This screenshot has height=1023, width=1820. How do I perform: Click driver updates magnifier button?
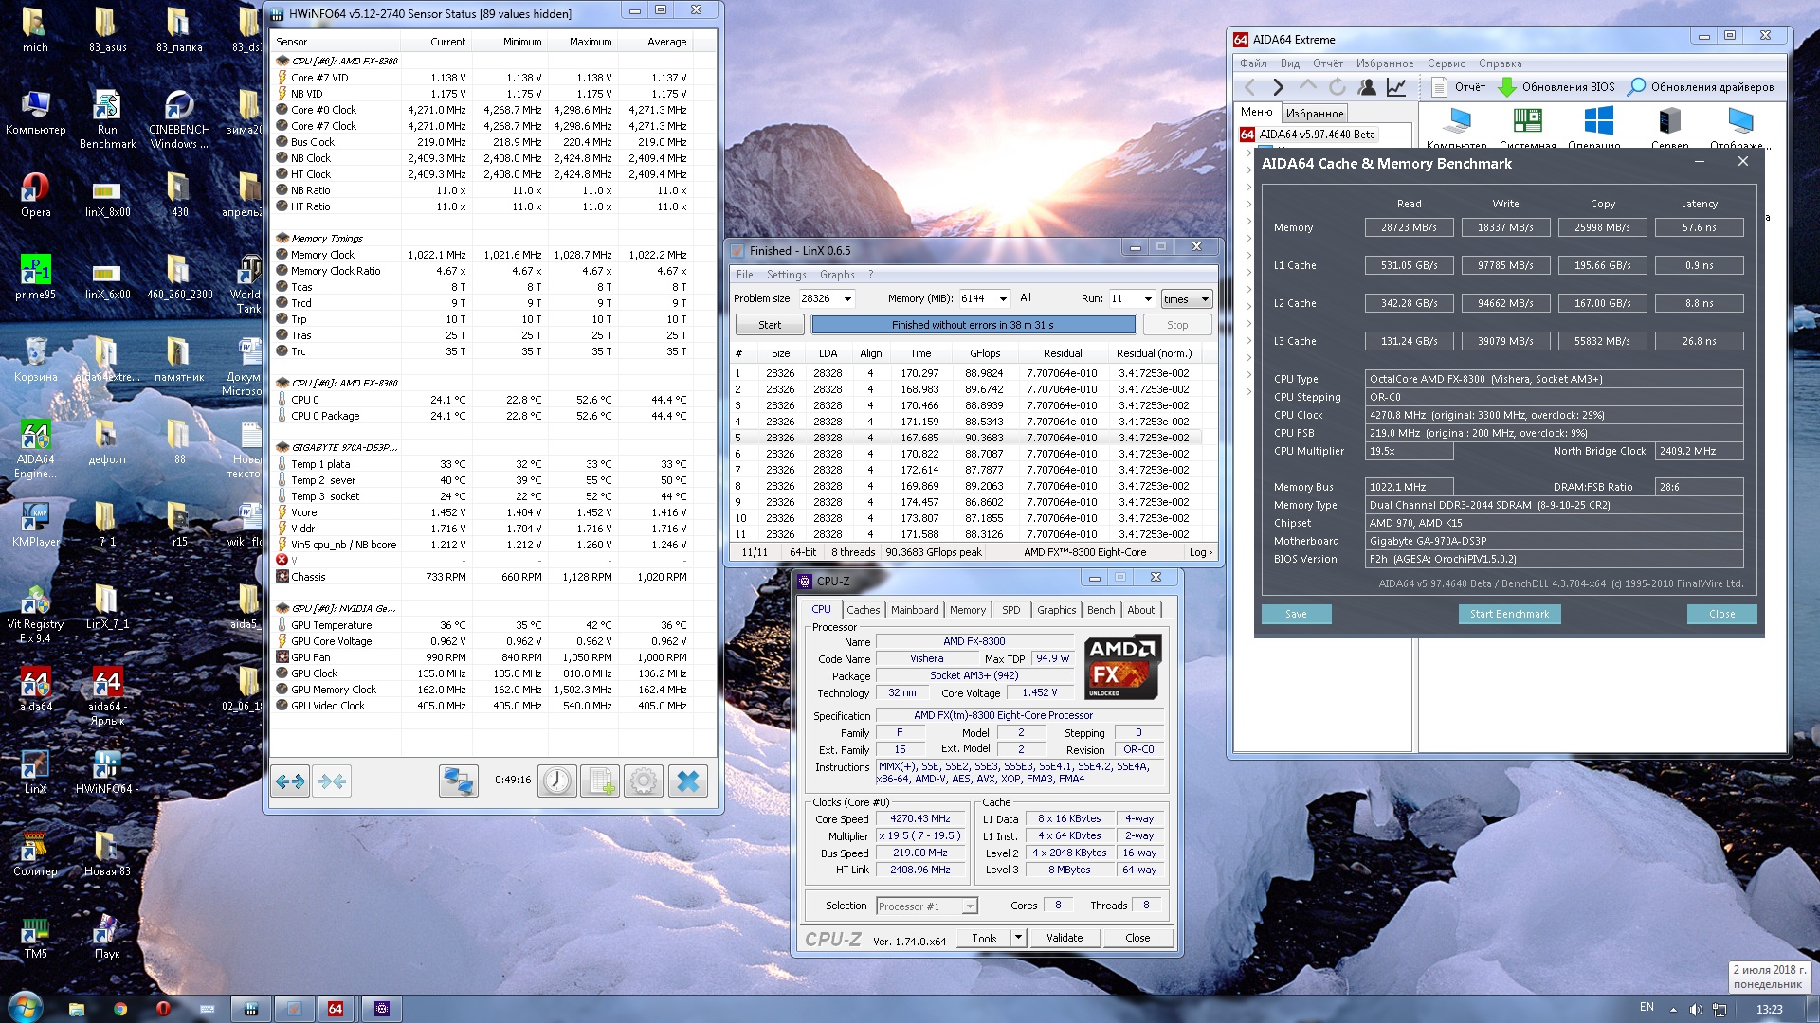(x=1636, y=87)
